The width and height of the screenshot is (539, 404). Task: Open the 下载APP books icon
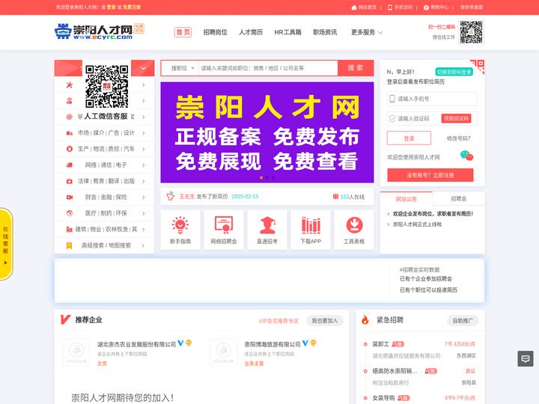click(x=311, y=225)
